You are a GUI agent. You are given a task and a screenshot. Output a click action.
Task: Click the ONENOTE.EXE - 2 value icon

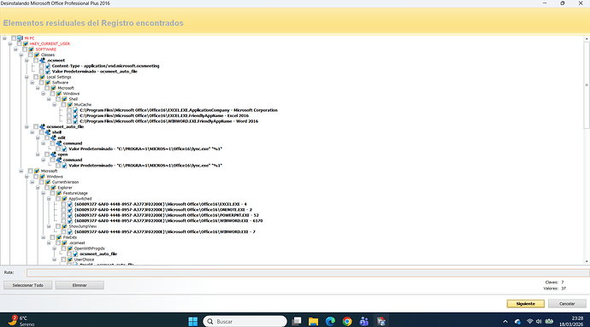(x=70, y=210)
